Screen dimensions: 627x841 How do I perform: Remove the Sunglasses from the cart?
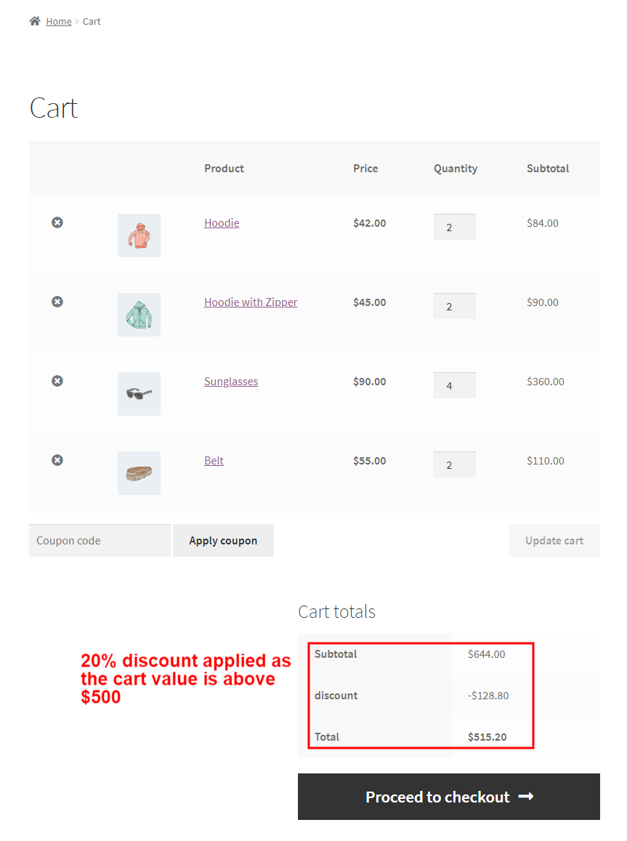click(57, 381)
